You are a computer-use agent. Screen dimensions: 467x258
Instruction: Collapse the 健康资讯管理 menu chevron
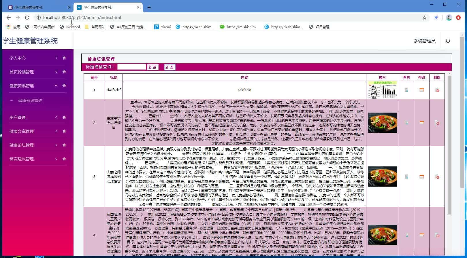pos(56,86)
